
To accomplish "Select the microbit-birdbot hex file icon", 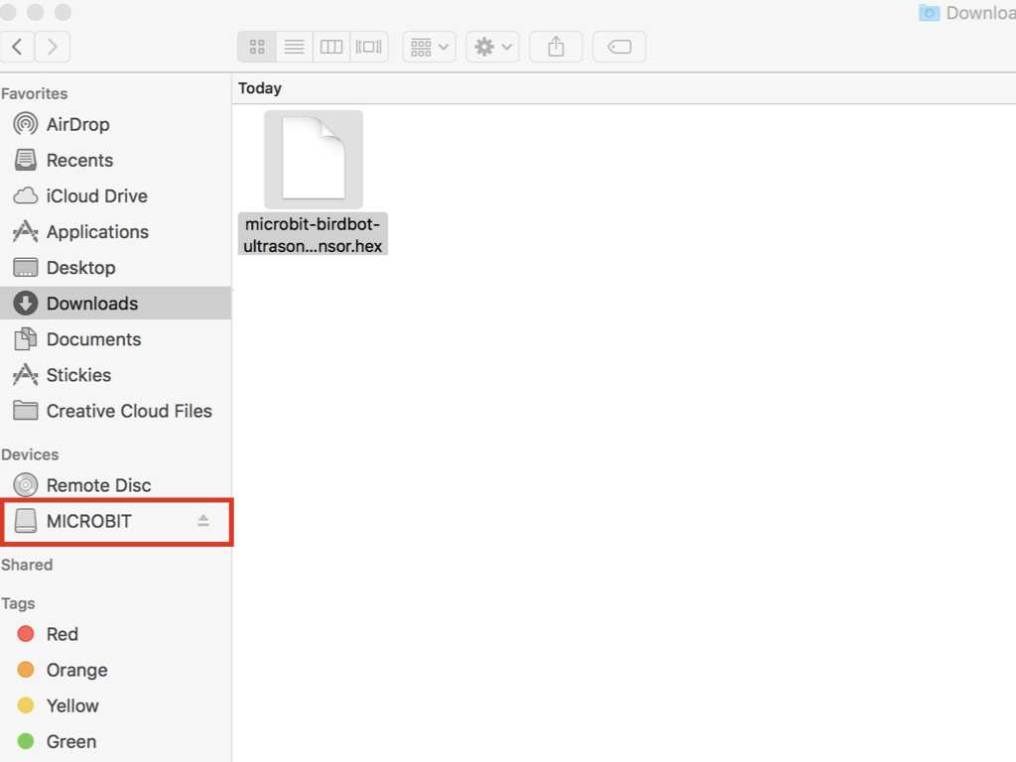I will pos(314,160).
